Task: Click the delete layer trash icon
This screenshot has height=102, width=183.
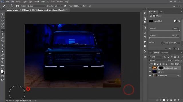Action: point(178,100)
